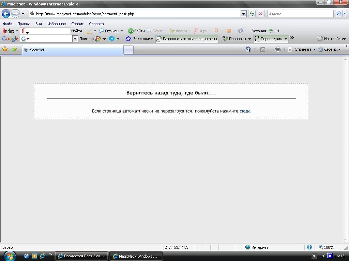Click the RU language indicator
349x261 pixels.
314,256
